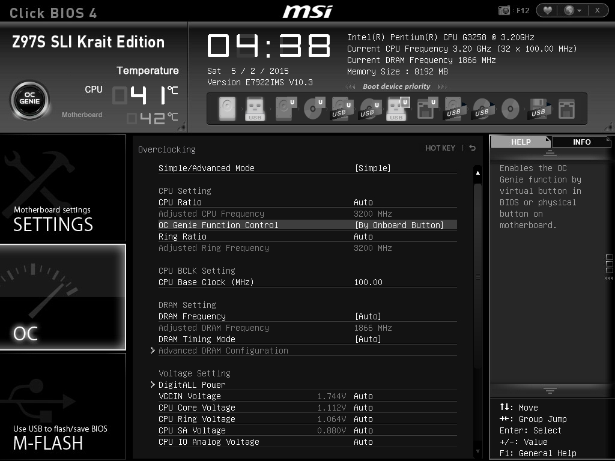Click right arrows beside Boot device priority
The height and width of the screenshot is (461, 615).
coord(442,86)
